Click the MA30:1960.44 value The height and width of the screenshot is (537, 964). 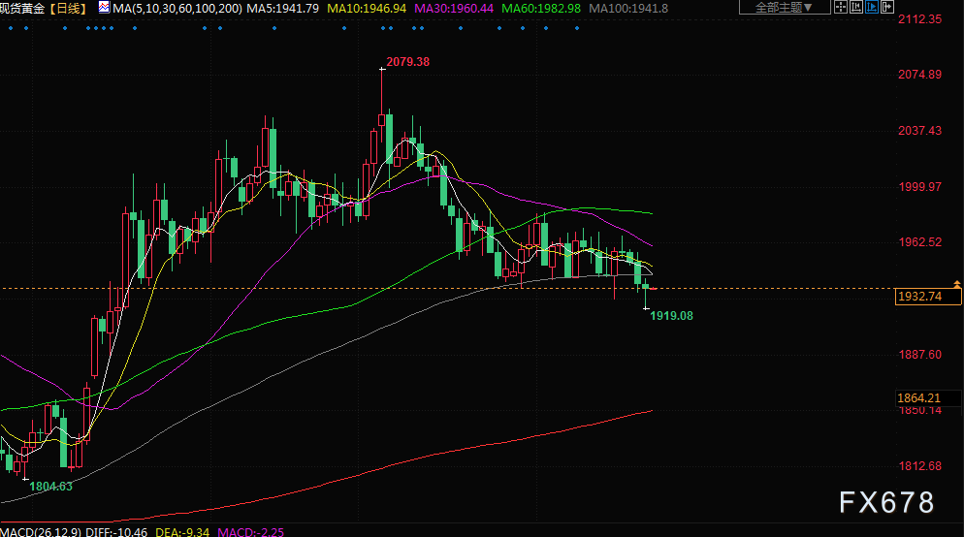tap(454, 9)
